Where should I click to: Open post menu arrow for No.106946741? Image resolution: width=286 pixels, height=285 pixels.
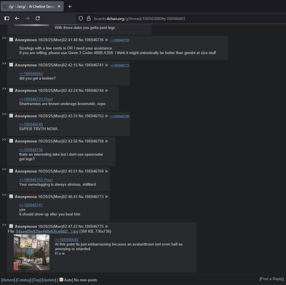point(107,65)
